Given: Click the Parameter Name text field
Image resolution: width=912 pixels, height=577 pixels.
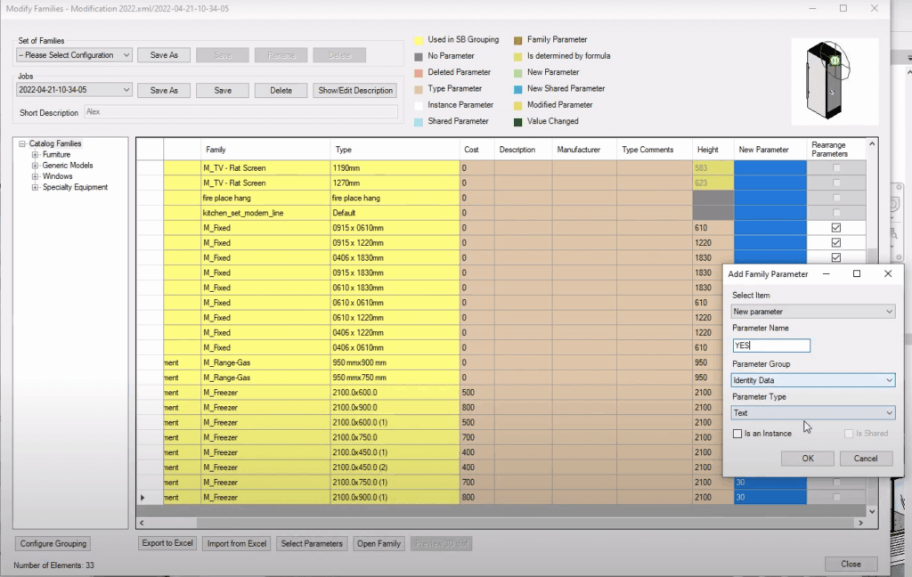Looking at the screenshot, I should (x=770, y=345).
